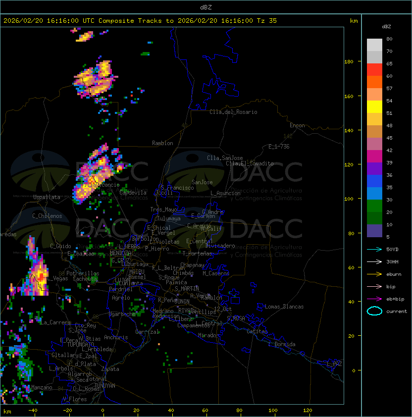
Task: Click the 'Clla.del_Rosario' map label
Action: click(233, 112)
